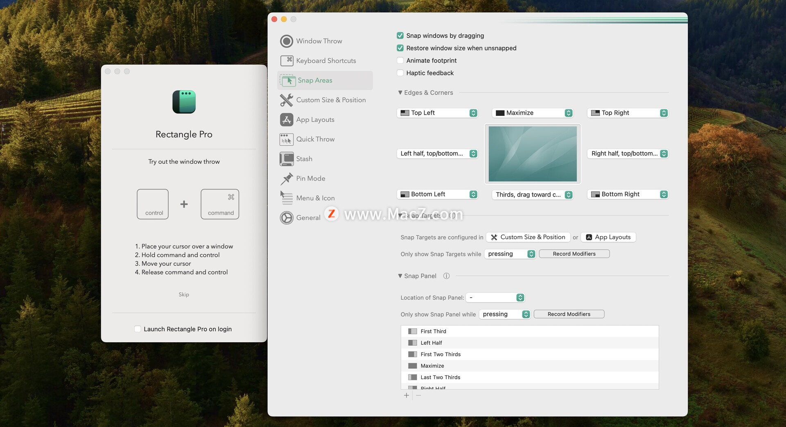
Task: Uncheck Restore window size when unsnapped
Action: click(x=400, y=48)
